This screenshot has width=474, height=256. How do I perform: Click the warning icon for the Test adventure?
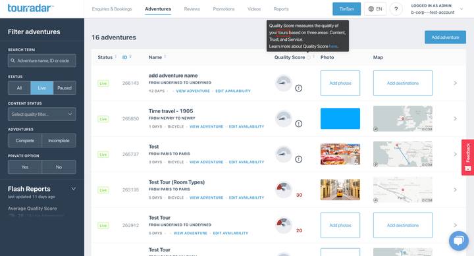(299, 159)
